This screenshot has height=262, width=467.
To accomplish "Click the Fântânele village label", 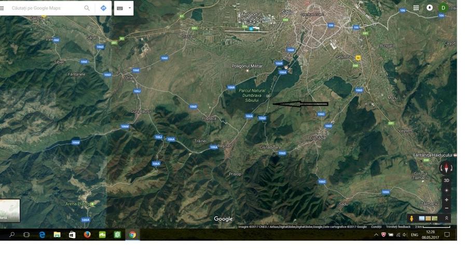I will pos(77,74).
